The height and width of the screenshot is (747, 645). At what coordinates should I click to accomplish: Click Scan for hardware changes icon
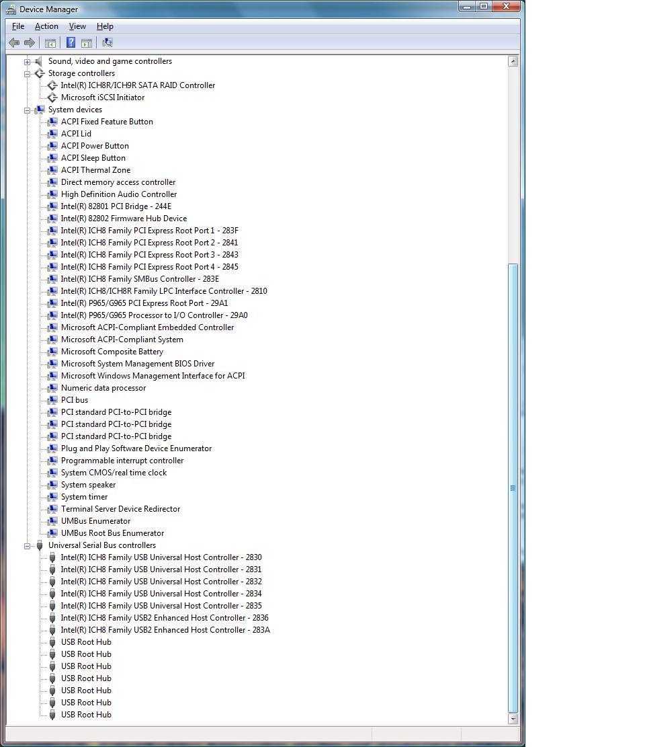[x=107, y=43]
